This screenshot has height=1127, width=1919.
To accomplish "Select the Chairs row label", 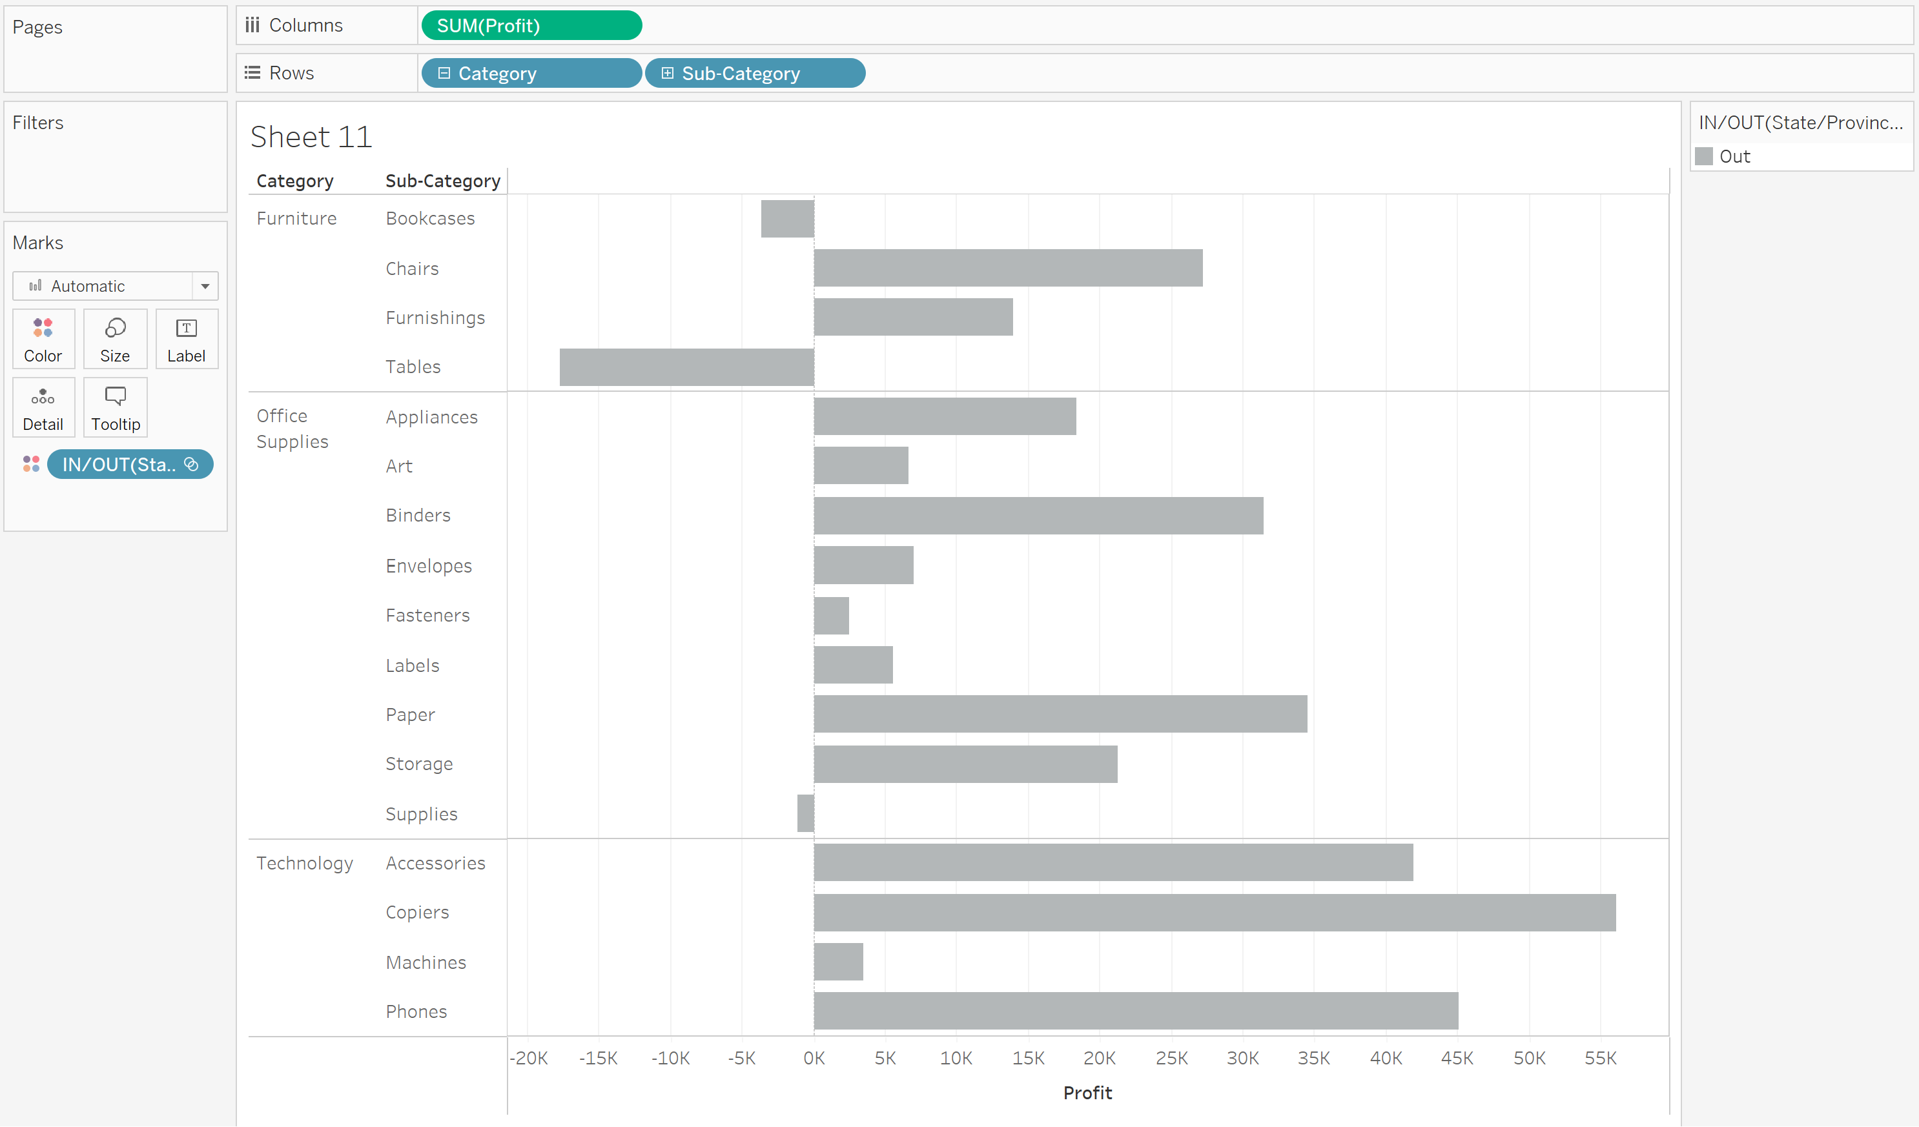I will point(412,269).
